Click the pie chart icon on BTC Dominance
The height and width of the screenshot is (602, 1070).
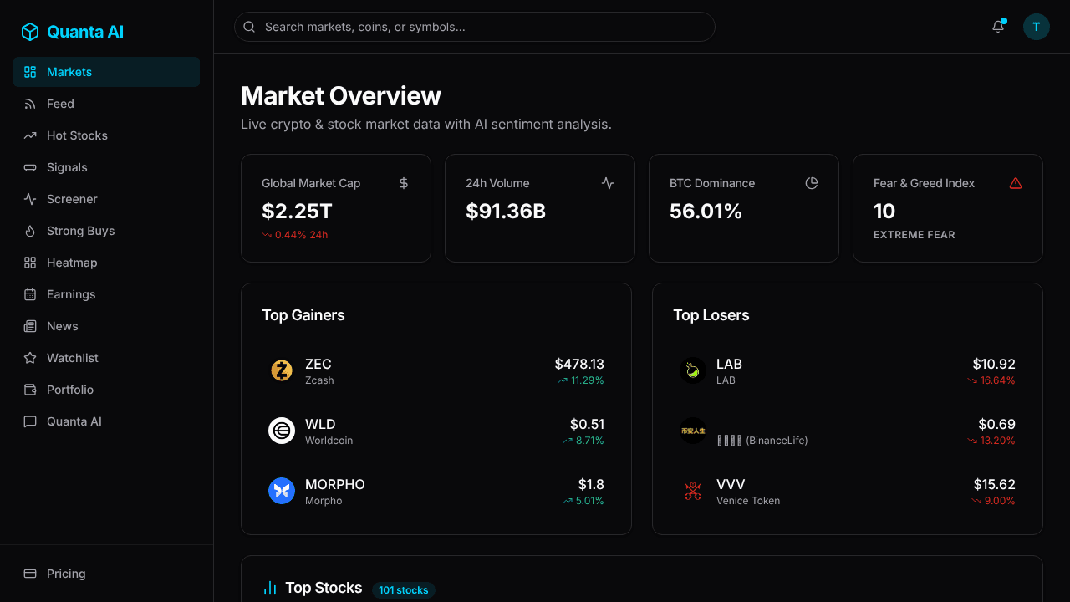pos(812,183)
